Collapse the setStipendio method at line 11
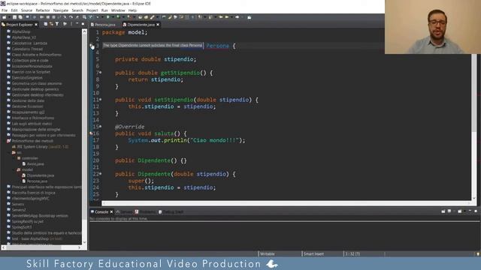Screen dimensions: 481x270 (101, 100)
